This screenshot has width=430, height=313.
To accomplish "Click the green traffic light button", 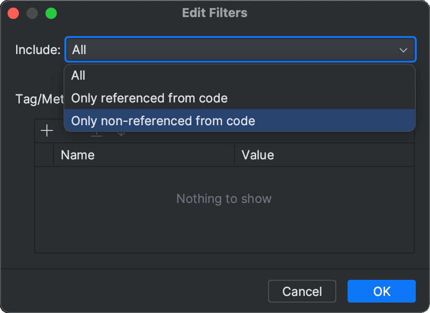I will coord(51,13).
